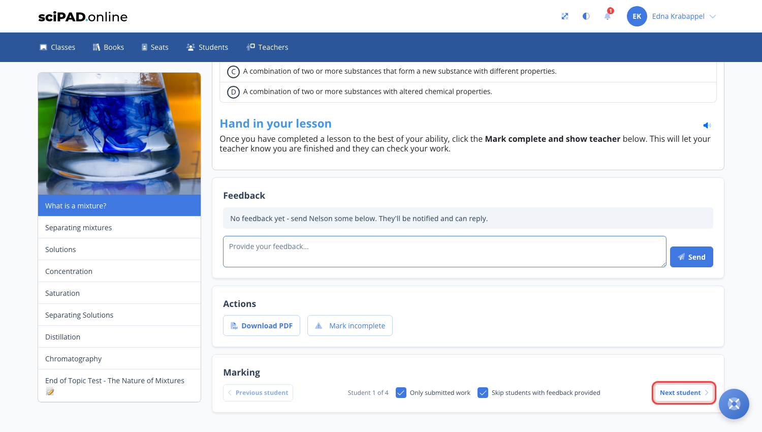Screen dimensions: 762x432
Task: Open the Students page
Action: 207,47
